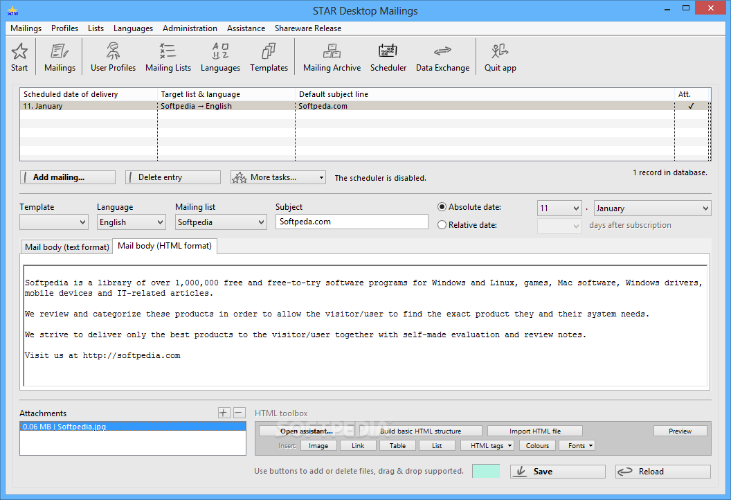Open the Template dropdown

click(53, 222)
